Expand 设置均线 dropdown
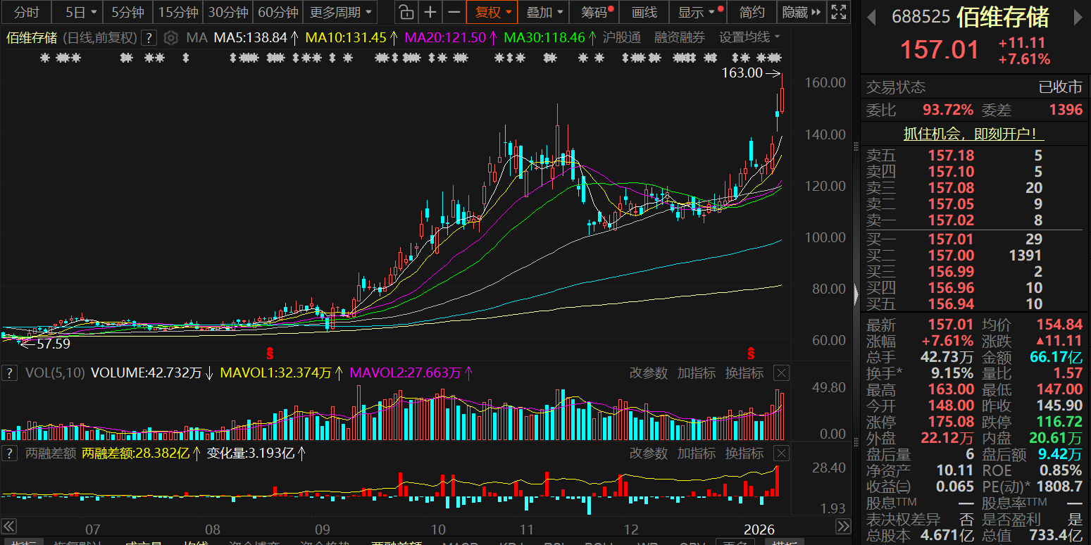The width and height of the screenshot is (1091, 545). coord(749,38)
